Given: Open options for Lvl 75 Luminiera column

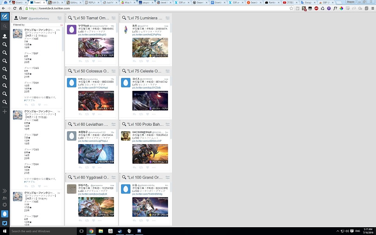Looking at the screenshot, I should pos(167,18).
